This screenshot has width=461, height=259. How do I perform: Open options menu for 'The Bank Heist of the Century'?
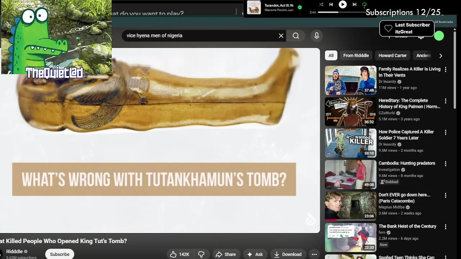tap(446, 227)
